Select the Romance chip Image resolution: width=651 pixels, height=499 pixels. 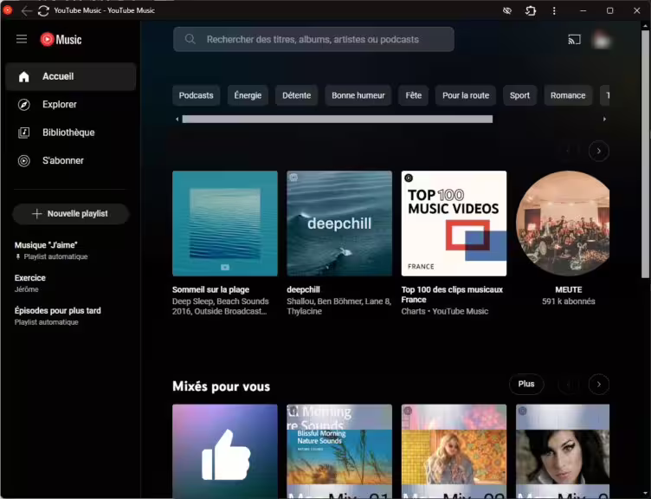568,95
